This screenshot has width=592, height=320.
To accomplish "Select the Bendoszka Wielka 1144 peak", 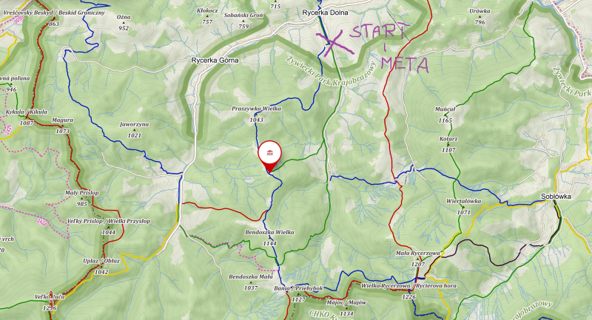I will pyautogui.click(x=269, y=238).
